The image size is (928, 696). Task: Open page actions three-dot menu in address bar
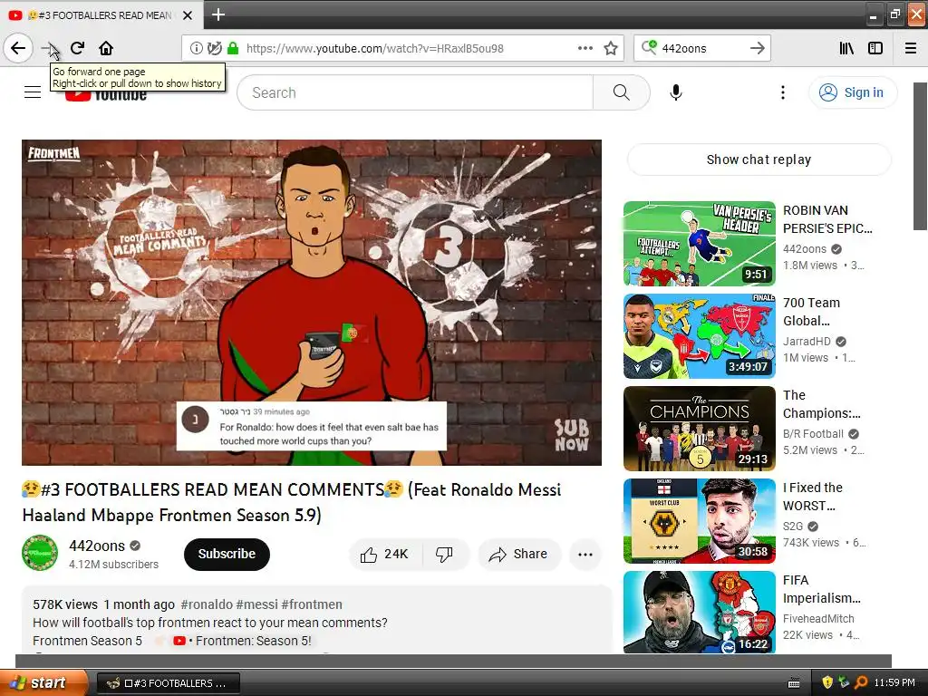click(585, 48)
